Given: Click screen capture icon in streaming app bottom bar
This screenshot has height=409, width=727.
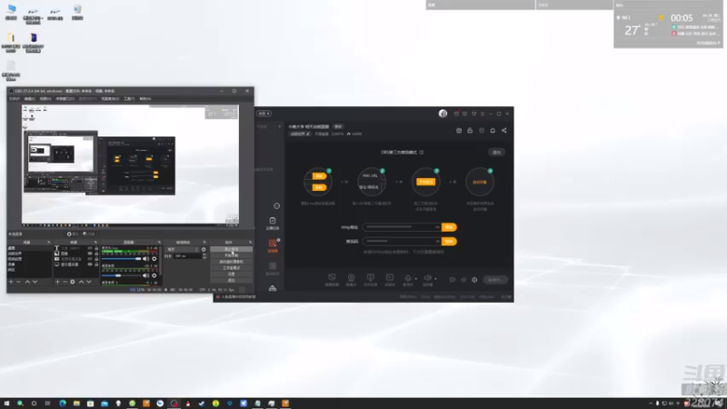Looking at the screenshot, I should point(332,278).
